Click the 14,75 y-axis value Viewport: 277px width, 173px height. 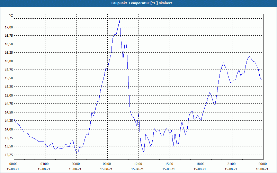pos(9,104)
